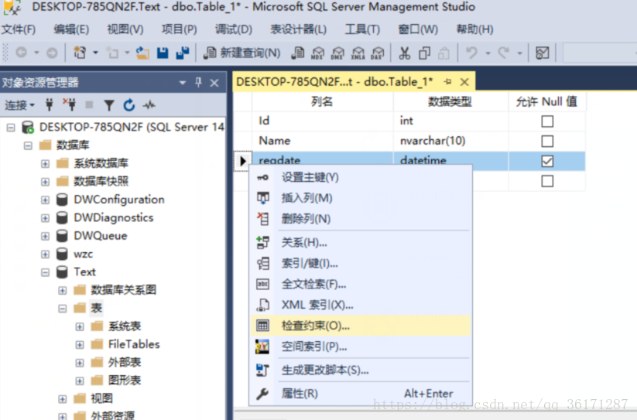Click the DMX query icon
This screenshot has height=420, width=637.
click(337, 53)
